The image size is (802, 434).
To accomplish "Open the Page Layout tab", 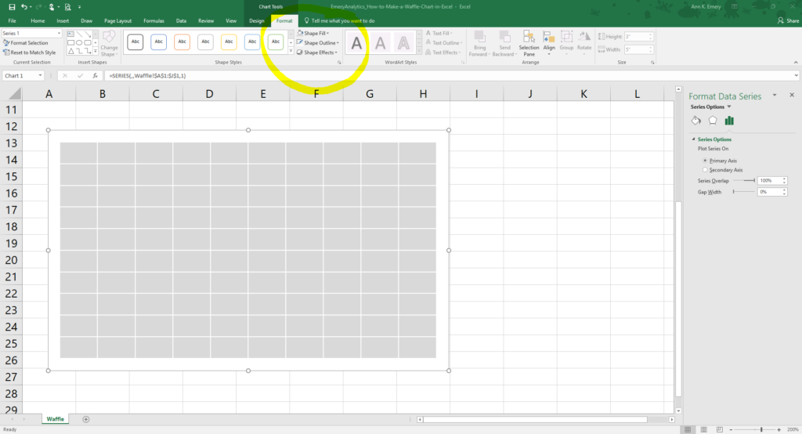I will (117, 21).
